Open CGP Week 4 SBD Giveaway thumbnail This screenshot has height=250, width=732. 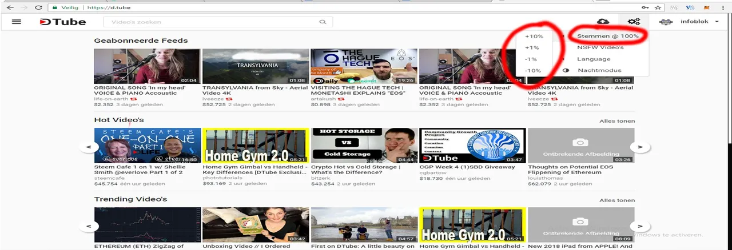472,146
